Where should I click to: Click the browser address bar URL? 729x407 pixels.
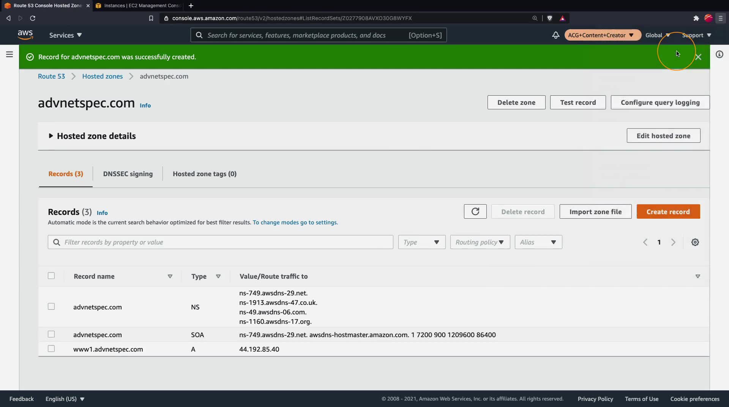pyautogui.click(x=292, y=18)
